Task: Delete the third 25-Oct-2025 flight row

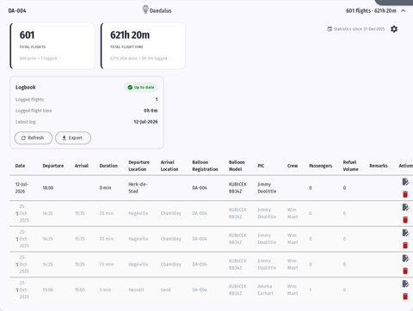Action: coord(405,271)
